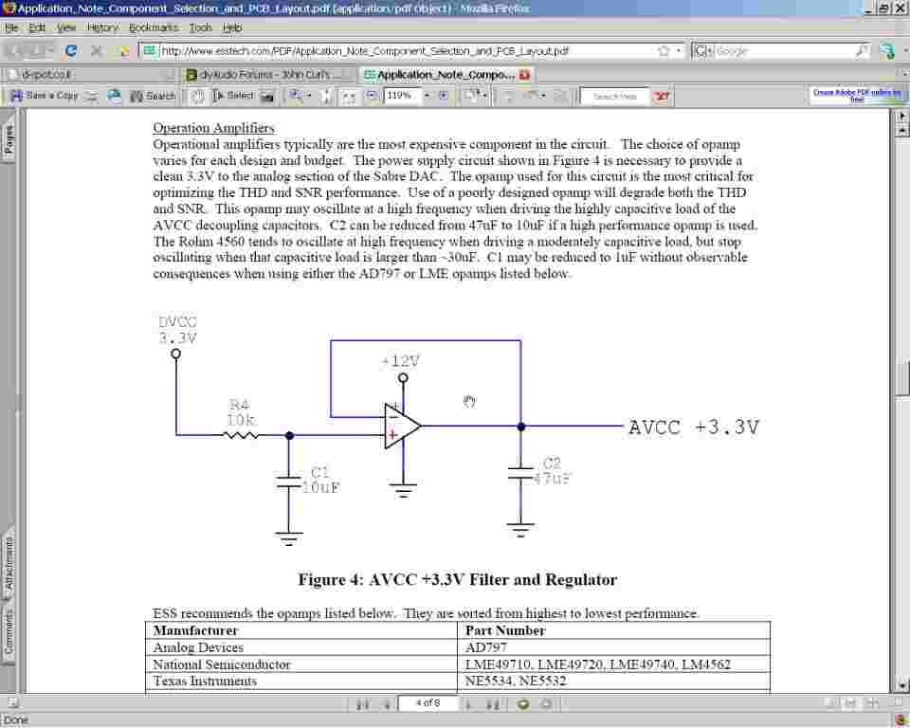910x728 pixels.
Task: Open the Bookmarks menu
Action: coord(154,27)
